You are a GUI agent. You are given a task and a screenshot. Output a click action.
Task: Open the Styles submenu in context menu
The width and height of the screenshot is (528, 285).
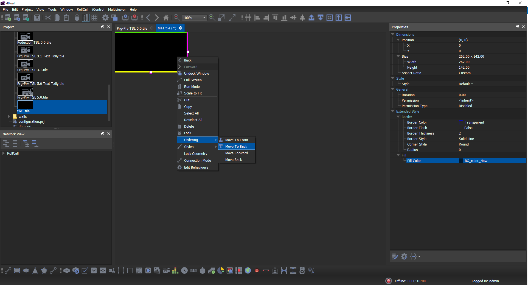pos(198,147)
